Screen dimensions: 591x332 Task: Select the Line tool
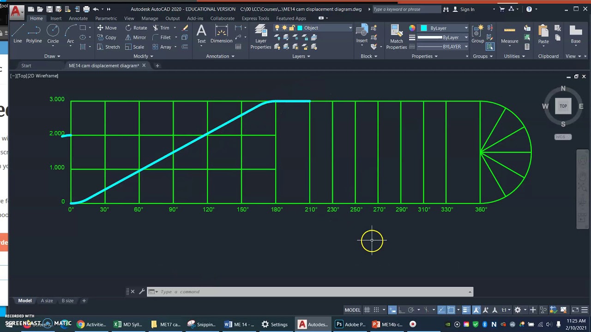point(18,34)
